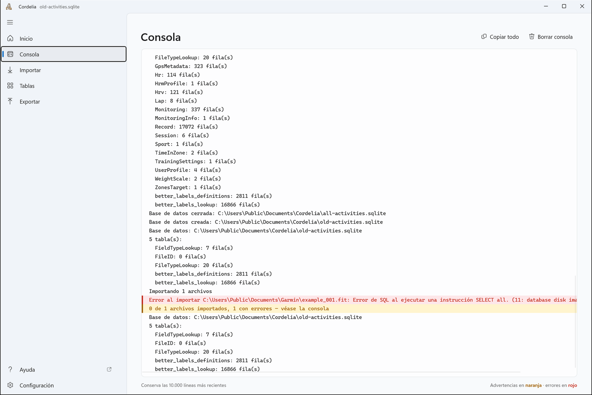
Task: Click the 'TimeInZone: 2 fila(s)' line
Action: (186, 153)
